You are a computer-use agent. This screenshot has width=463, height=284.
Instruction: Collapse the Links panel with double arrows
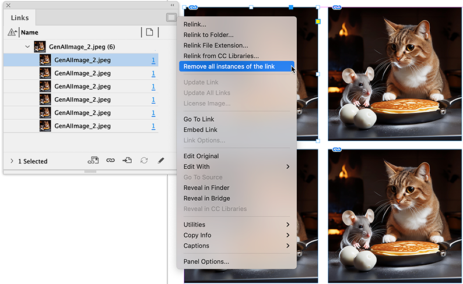(173, 5)
